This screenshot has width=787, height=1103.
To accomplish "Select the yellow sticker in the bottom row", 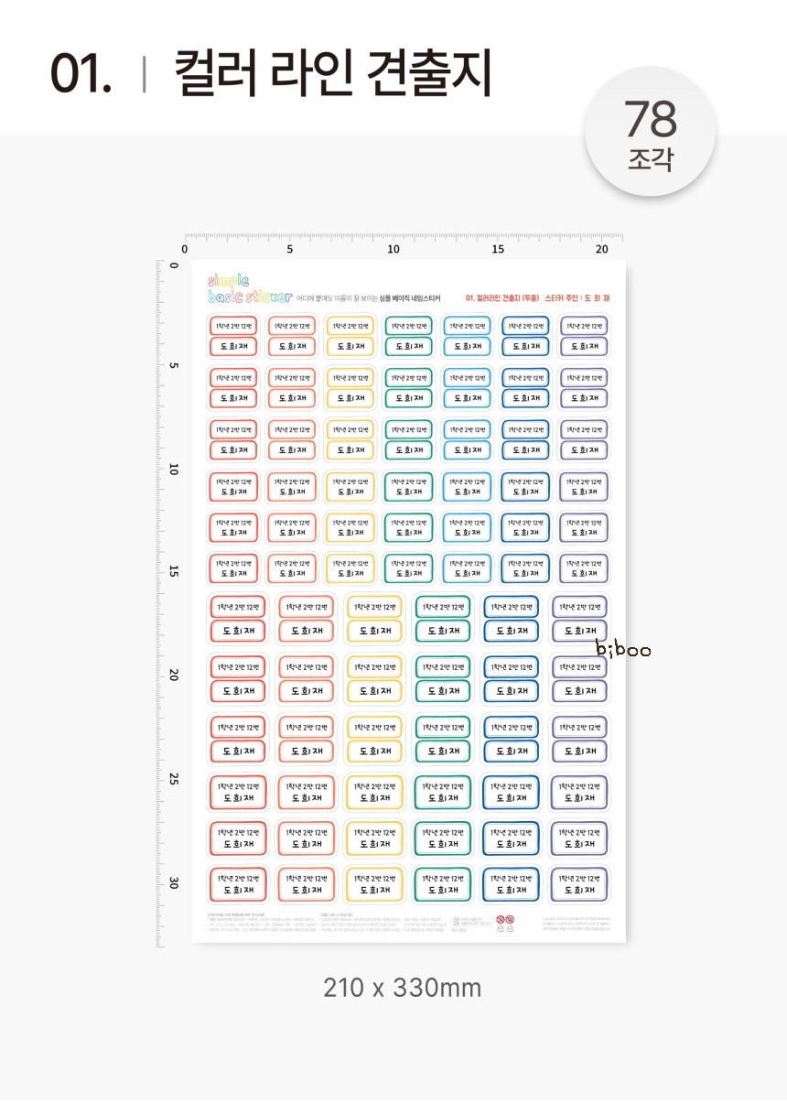I will click(375, 883).
